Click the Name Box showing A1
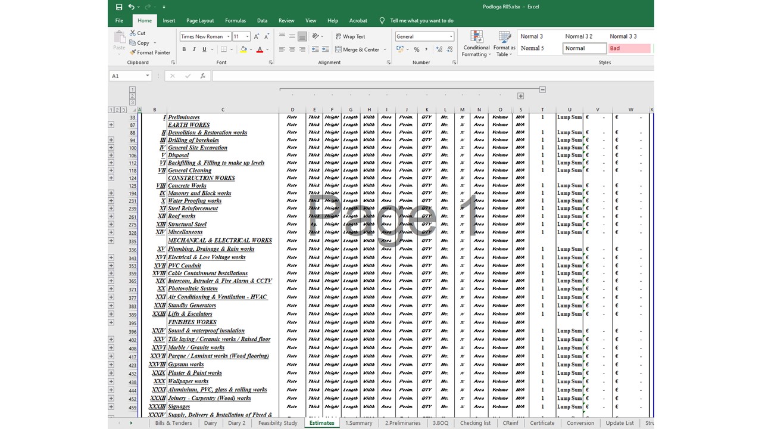This screenshot has height=429, width=762. (126, 76)
